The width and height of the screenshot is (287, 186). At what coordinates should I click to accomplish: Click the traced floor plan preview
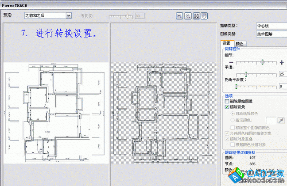163,113
